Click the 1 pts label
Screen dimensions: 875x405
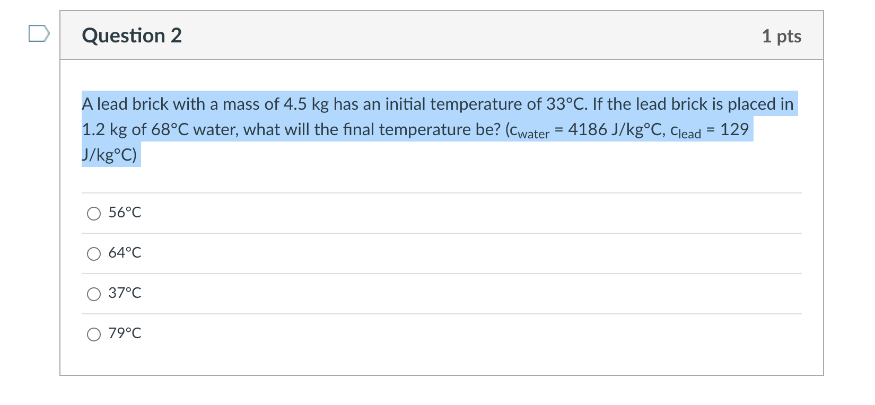(x=782, y=37)
